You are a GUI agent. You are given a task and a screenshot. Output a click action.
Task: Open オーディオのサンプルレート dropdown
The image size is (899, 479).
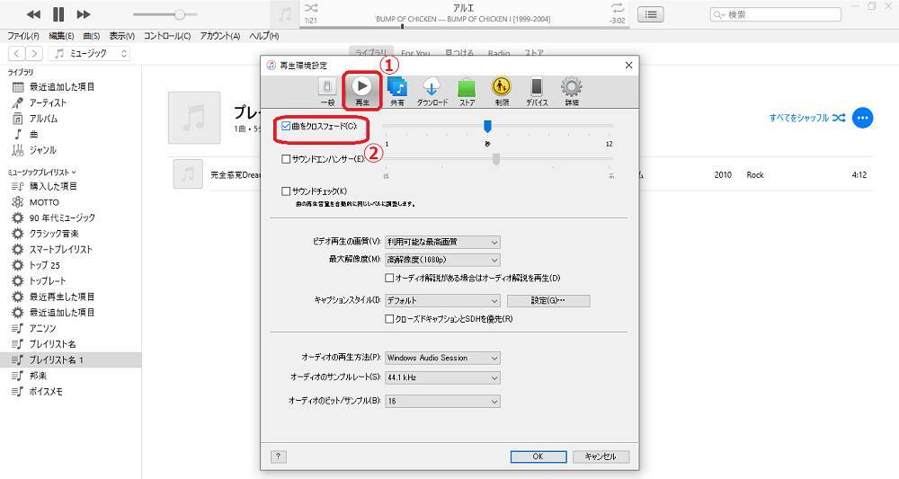coord(442,377)
